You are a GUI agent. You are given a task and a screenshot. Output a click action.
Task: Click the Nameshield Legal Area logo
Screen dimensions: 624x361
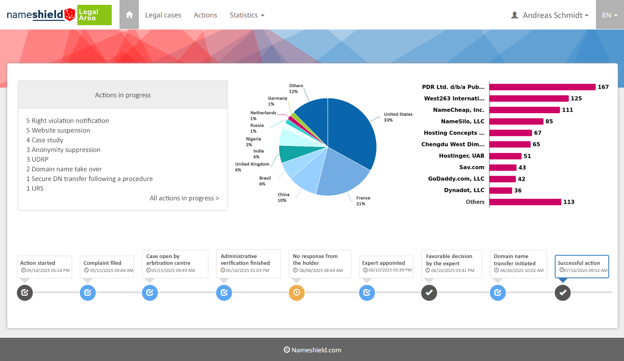(x=59, y=15)
